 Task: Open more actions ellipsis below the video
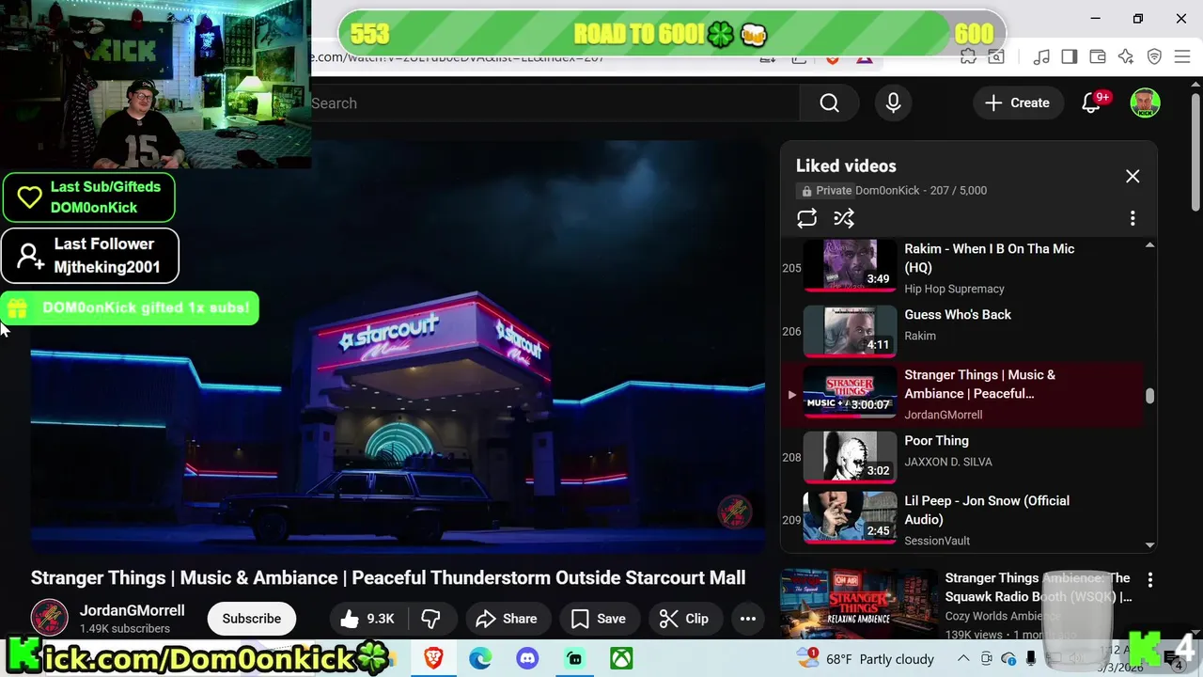(x=748, y=619)
